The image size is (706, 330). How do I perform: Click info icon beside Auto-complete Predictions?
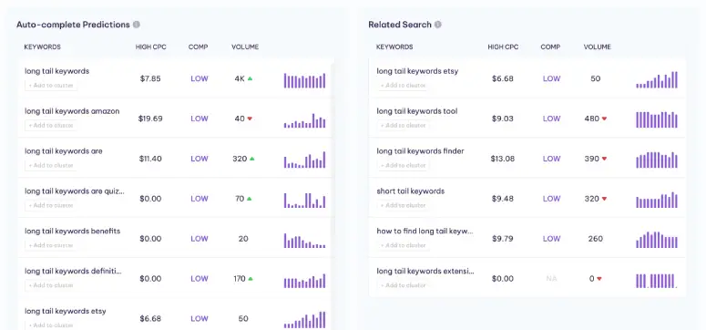[x=137, y=25]
